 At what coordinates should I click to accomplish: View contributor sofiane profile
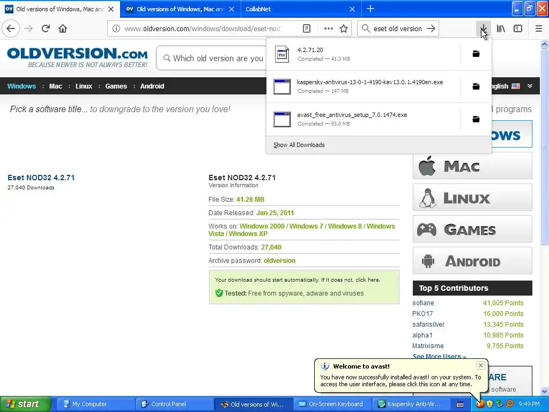(x=423, y=303)
